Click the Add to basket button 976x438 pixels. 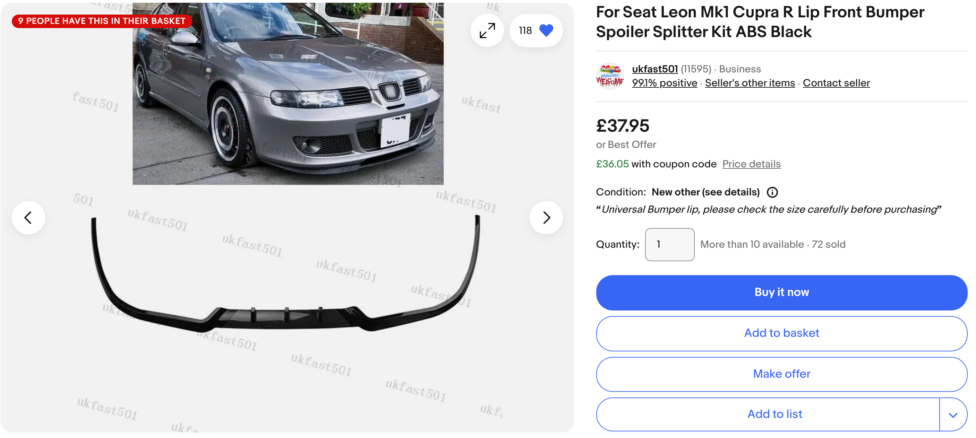781,333
